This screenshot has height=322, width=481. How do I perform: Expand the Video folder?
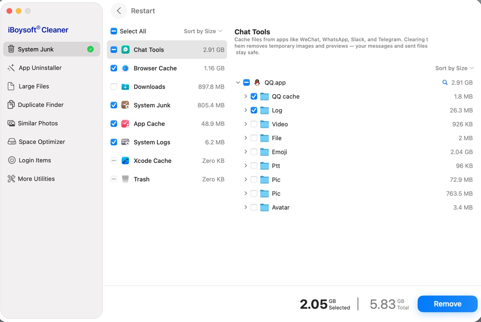coord(245,124)
